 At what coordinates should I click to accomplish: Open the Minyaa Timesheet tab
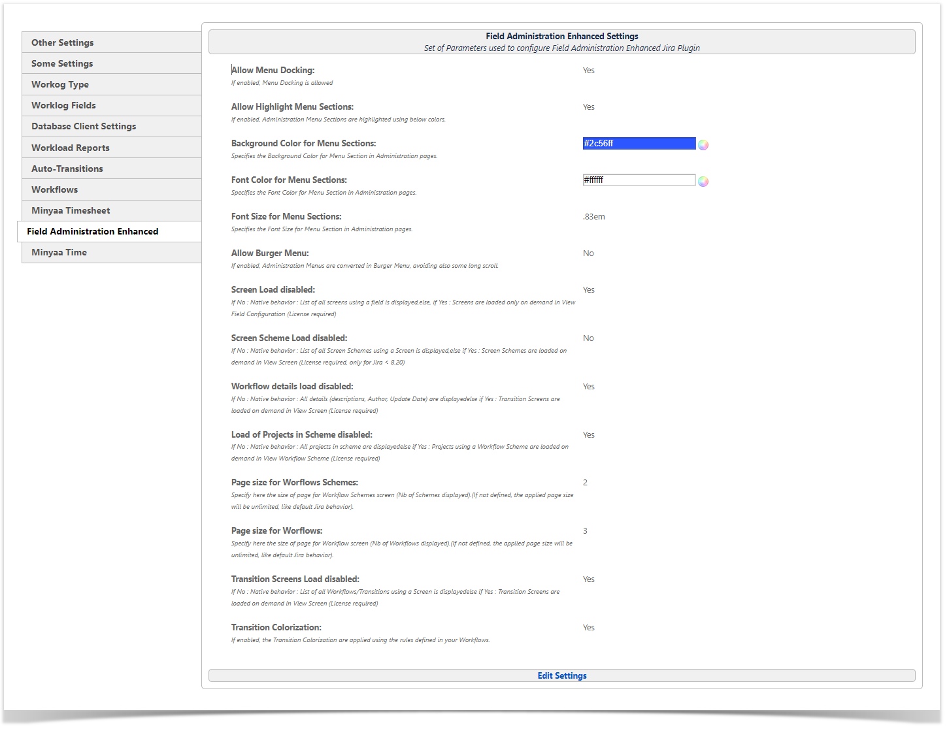click(71, 210)
